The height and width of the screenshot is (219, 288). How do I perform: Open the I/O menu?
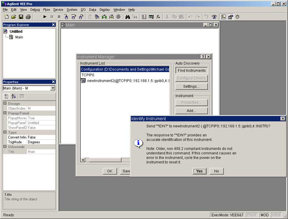pyautogui.click(x=83, y=10)
